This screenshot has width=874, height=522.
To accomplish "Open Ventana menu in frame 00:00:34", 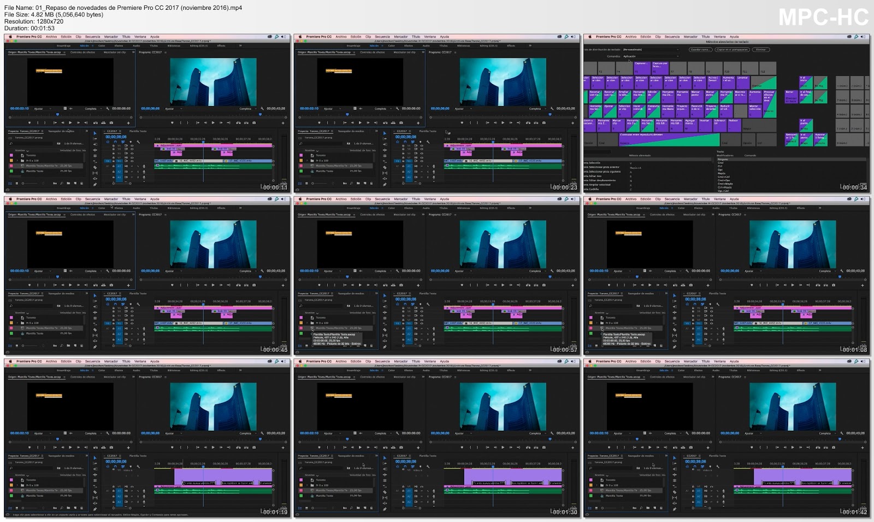I will (719, 37).
